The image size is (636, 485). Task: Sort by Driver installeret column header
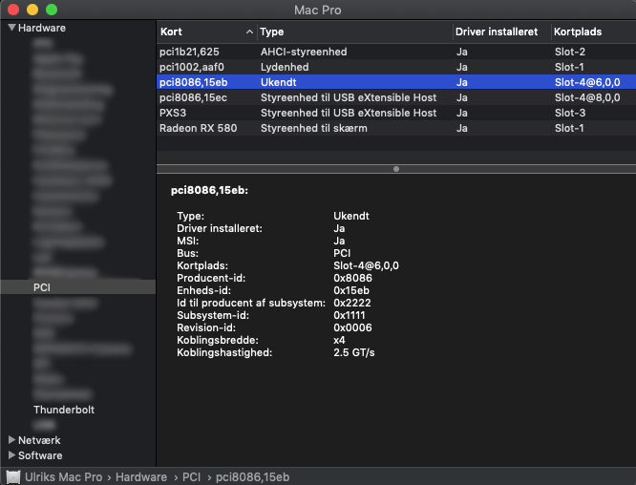(x=501, y=32)
